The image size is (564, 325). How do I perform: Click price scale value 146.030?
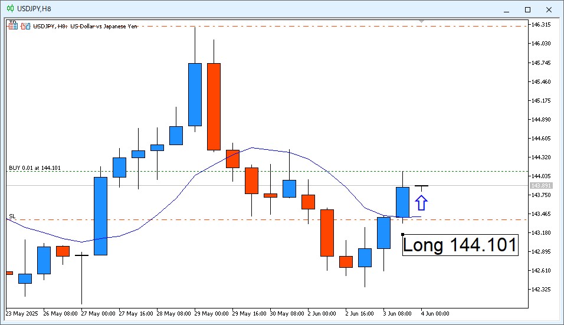pos(541,44)
